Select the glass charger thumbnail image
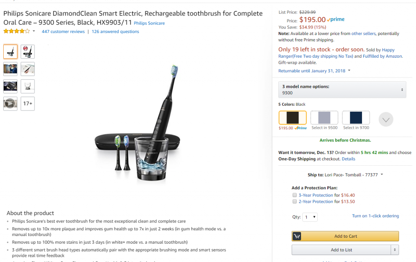The height and width of the screenshot is (262, 416). tap(28, 86)
